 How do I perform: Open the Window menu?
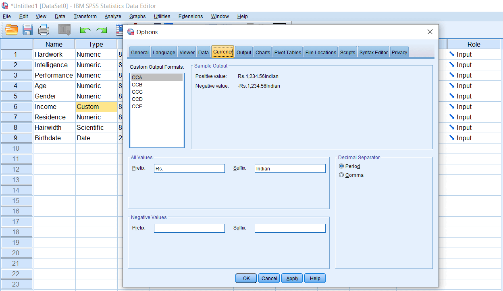coord(220,16)
